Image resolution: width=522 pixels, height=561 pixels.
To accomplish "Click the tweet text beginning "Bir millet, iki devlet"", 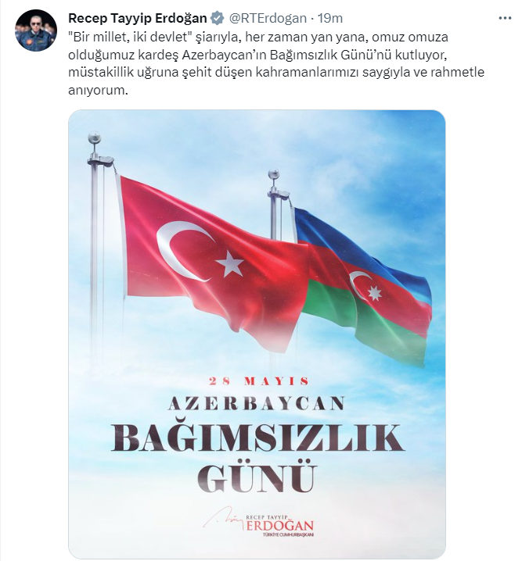I will 275,63.
